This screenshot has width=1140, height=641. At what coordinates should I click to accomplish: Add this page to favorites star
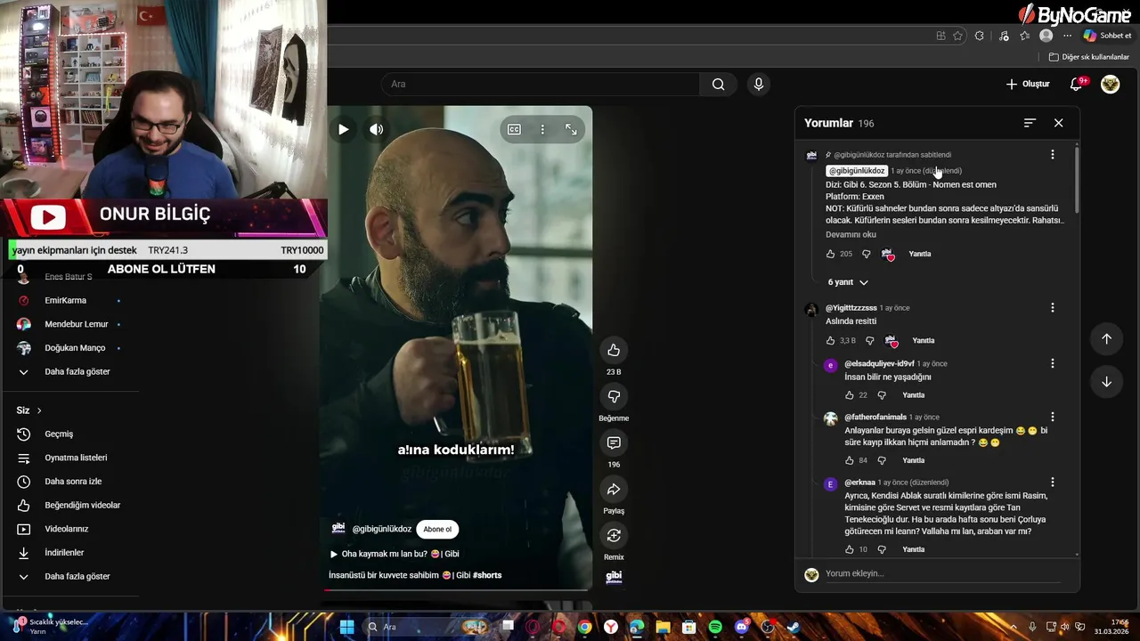pyautogui.click(x=957, y=36)
